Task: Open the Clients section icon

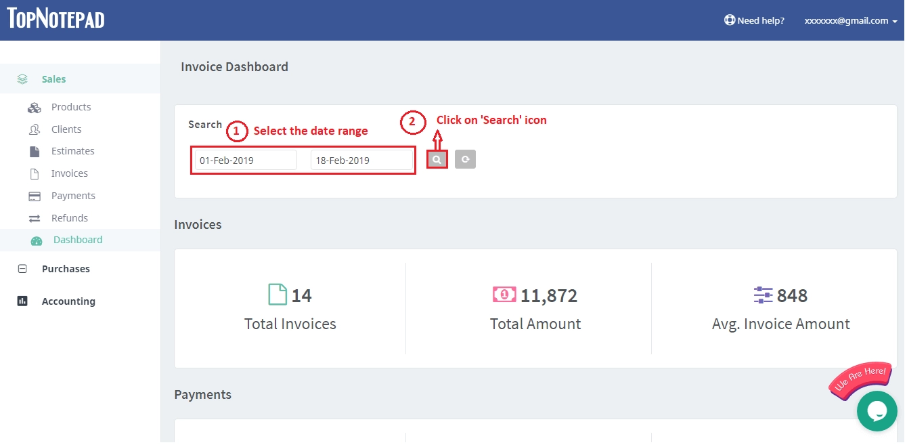Action: [35, 129]
